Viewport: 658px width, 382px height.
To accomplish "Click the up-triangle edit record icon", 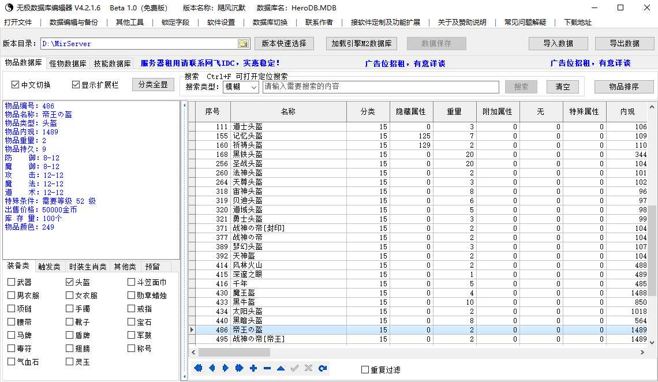I will (281, 368).
